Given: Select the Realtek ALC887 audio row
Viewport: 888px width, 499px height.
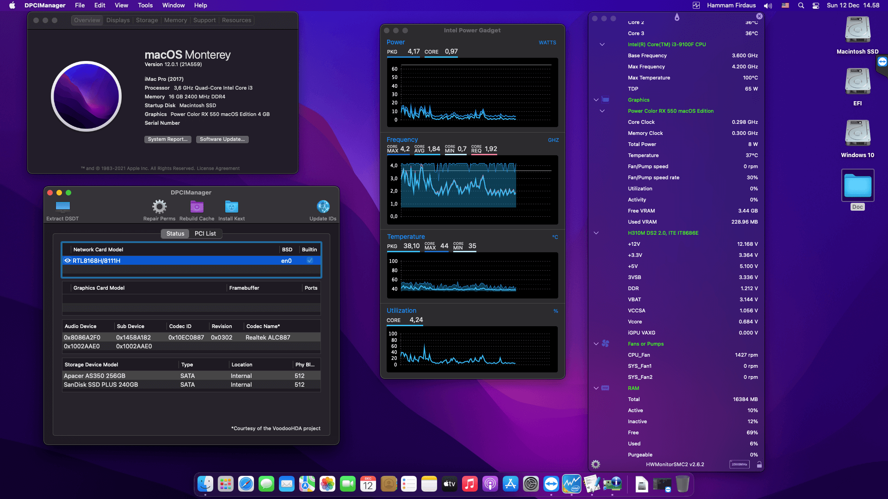Looking at the screenshot, I should point(191,337).
